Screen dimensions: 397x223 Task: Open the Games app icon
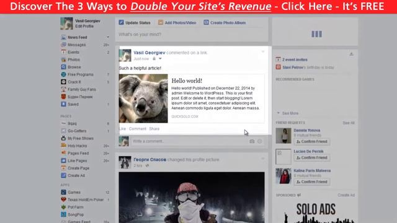(x=63, y=192)
